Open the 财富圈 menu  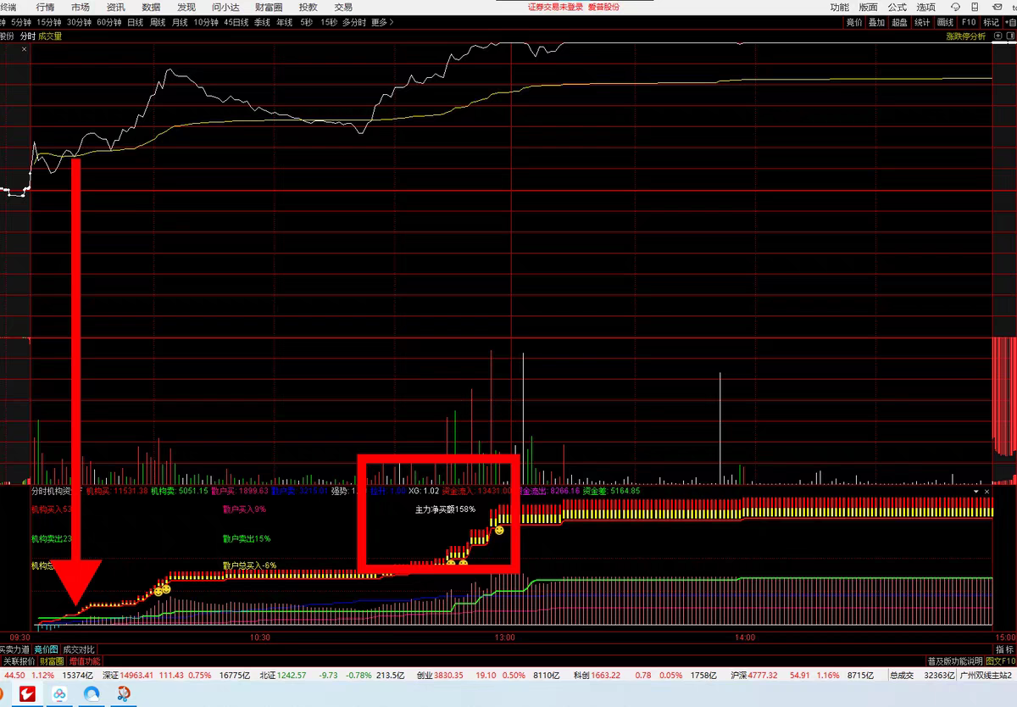click(269, 7)
